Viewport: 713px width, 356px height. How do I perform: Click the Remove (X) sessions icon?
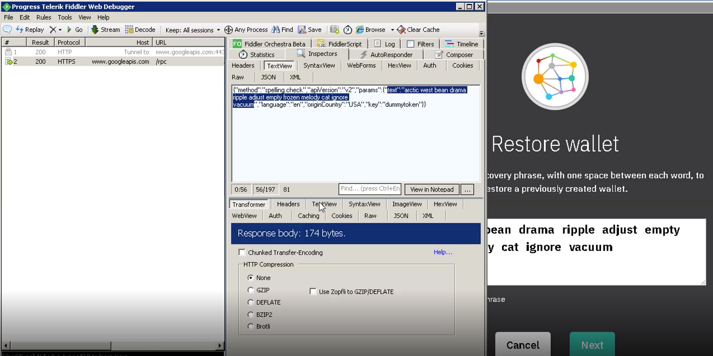point(53,29)
